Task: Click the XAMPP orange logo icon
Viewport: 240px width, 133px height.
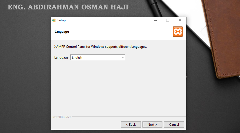Action: (178, 32)
